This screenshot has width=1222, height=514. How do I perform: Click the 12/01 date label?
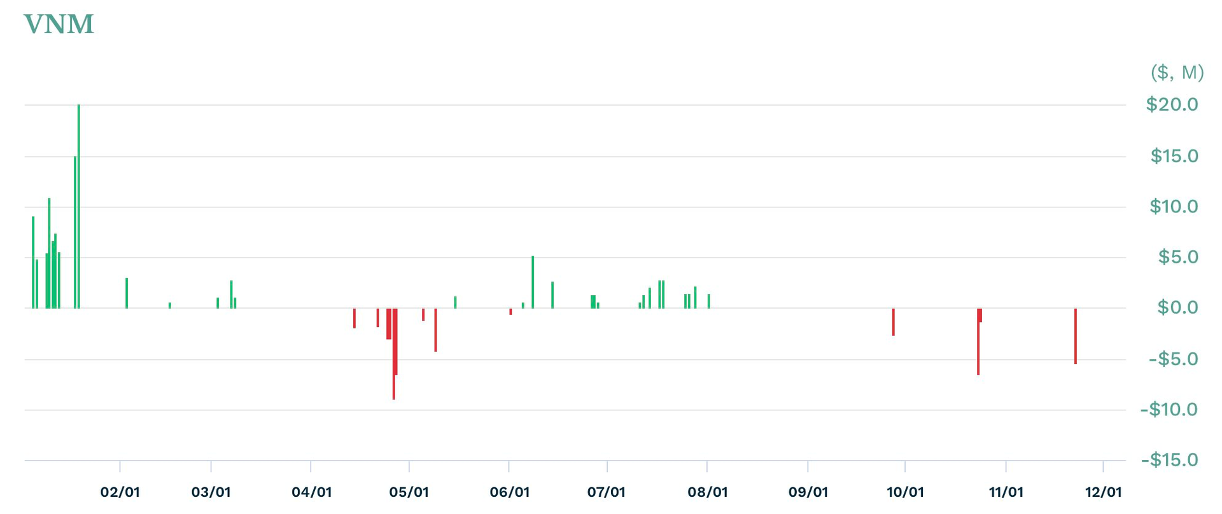click(x=1104, y=492)
